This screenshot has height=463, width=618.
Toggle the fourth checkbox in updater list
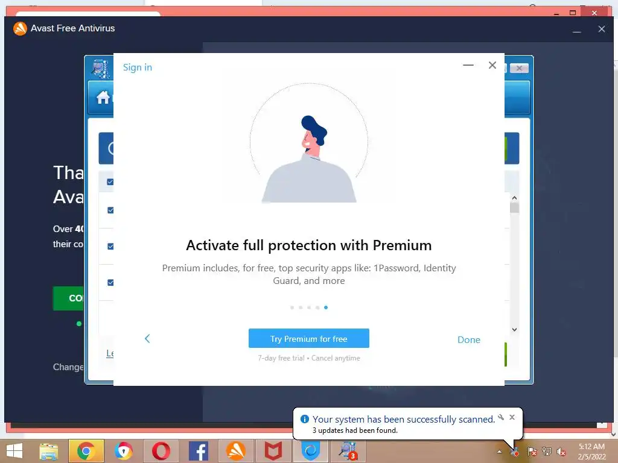110,283
